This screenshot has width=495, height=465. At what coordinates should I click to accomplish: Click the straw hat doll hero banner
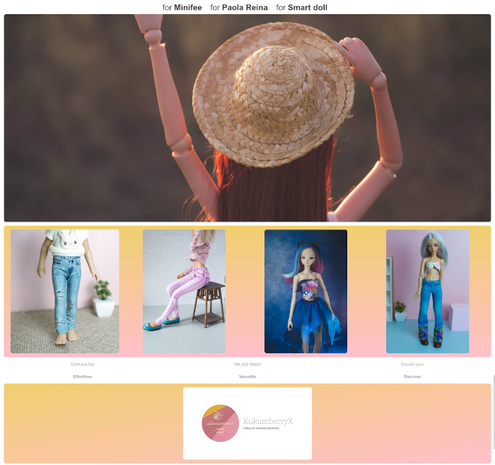248,117
